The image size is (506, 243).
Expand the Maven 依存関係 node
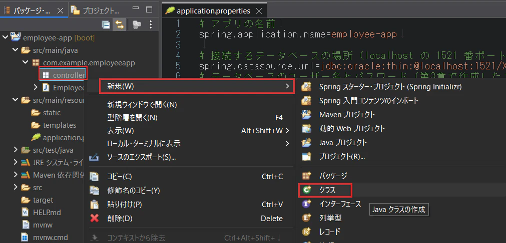[15, 175]
